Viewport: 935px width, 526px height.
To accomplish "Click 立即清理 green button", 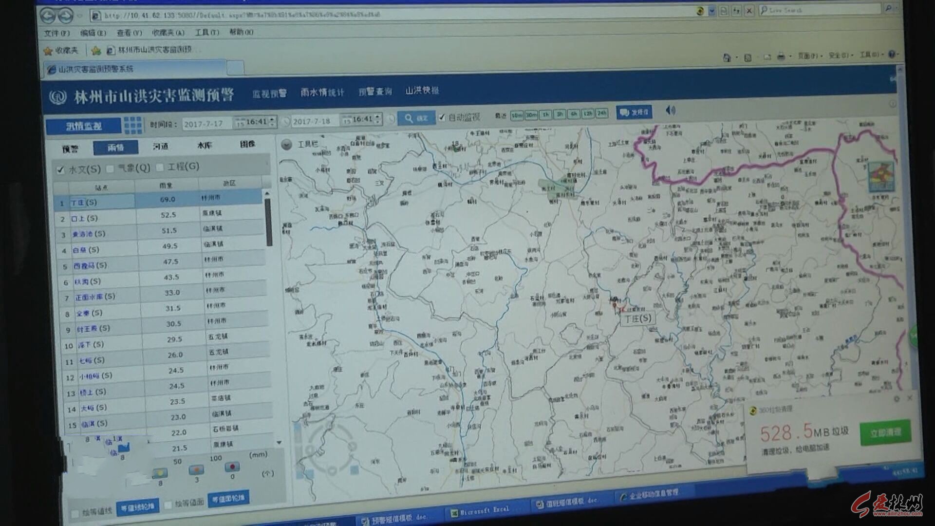I will 885,432.
